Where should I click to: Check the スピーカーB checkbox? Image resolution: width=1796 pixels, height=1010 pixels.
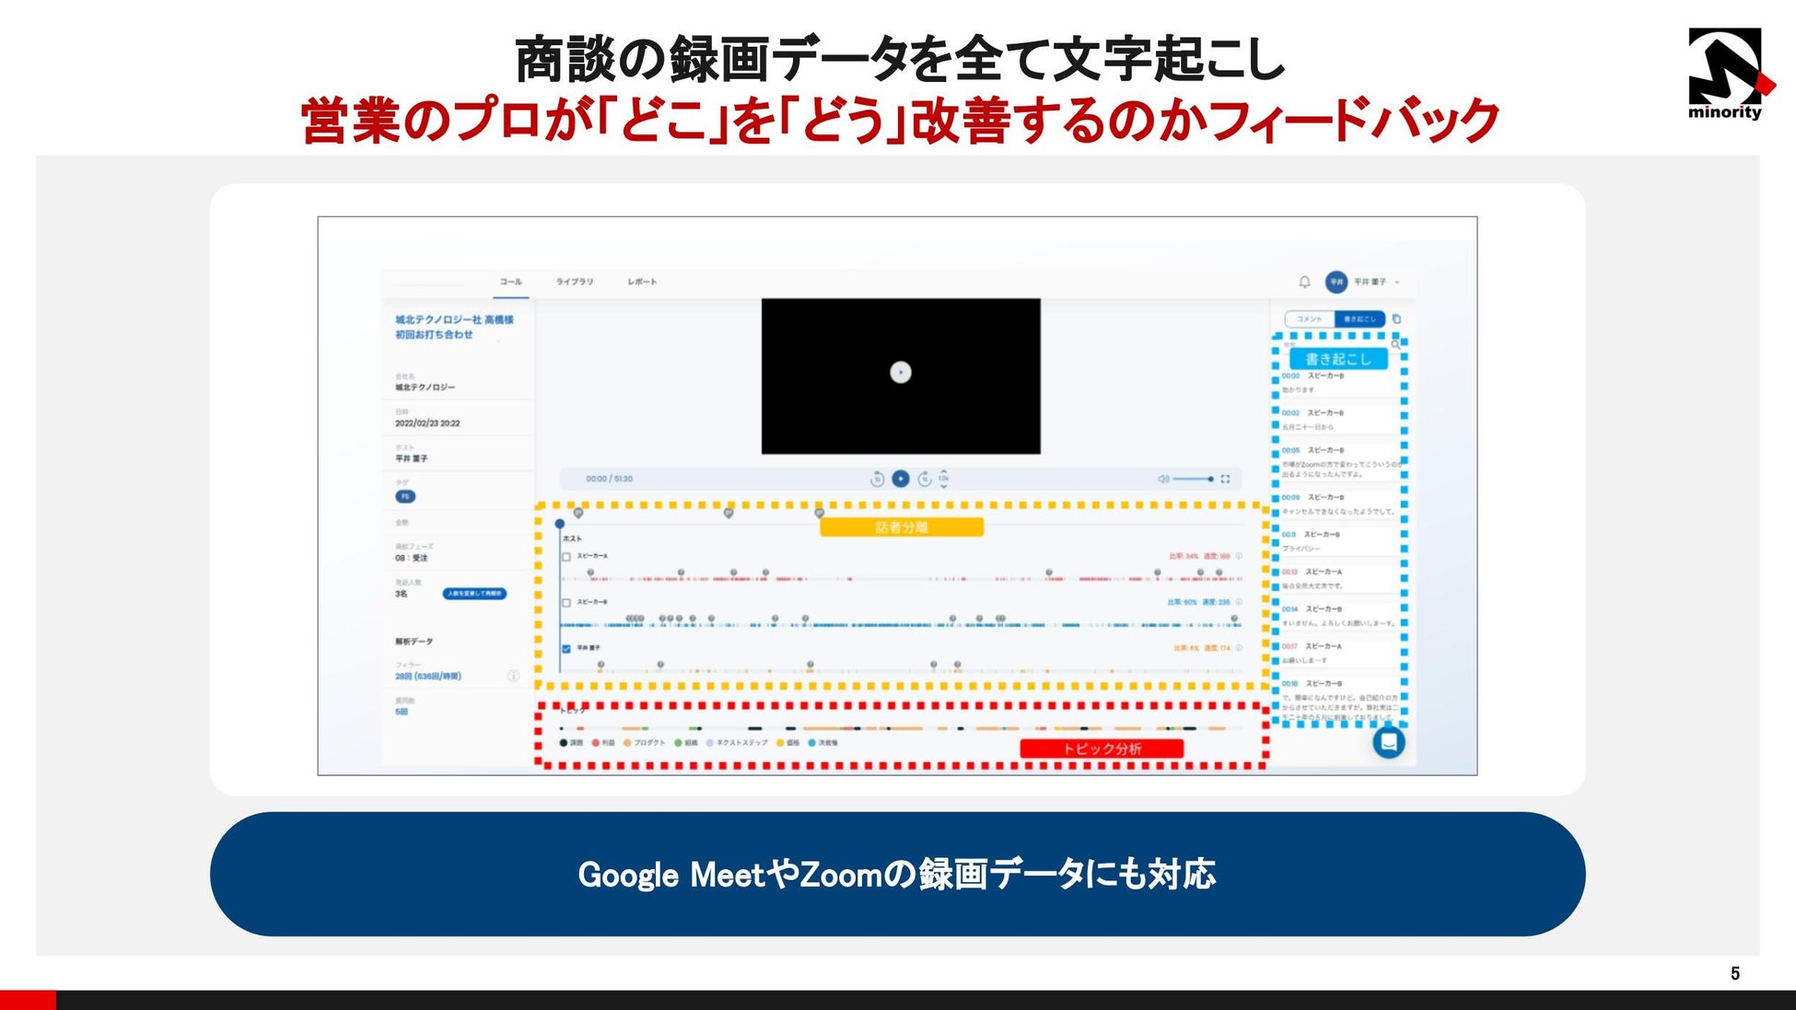(x=566, y=602)
